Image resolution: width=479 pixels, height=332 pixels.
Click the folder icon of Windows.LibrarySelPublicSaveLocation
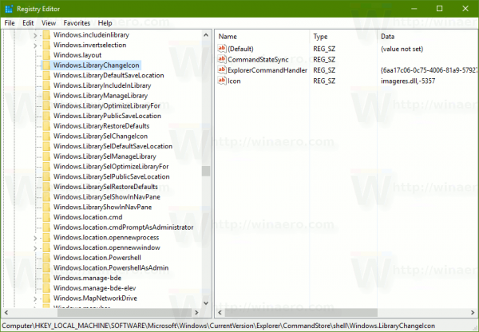click(x=46, y=176)
